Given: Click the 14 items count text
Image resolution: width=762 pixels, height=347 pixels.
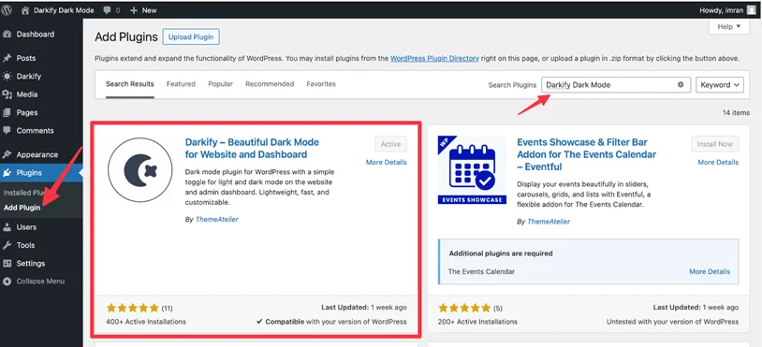Looking at the screenshot, I should pos(736,112).
